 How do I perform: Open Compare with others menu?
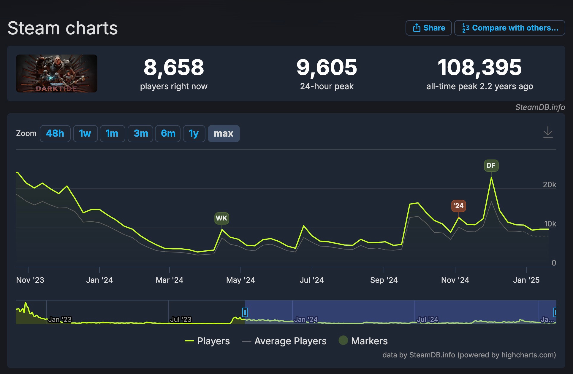509,28
